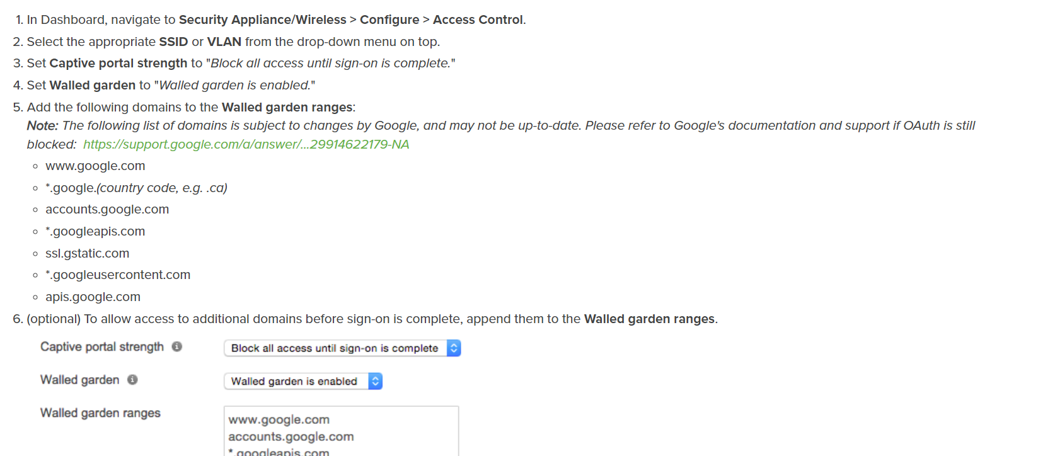Click the up arrow on Captive portal strength stepper

click(454, 345)
